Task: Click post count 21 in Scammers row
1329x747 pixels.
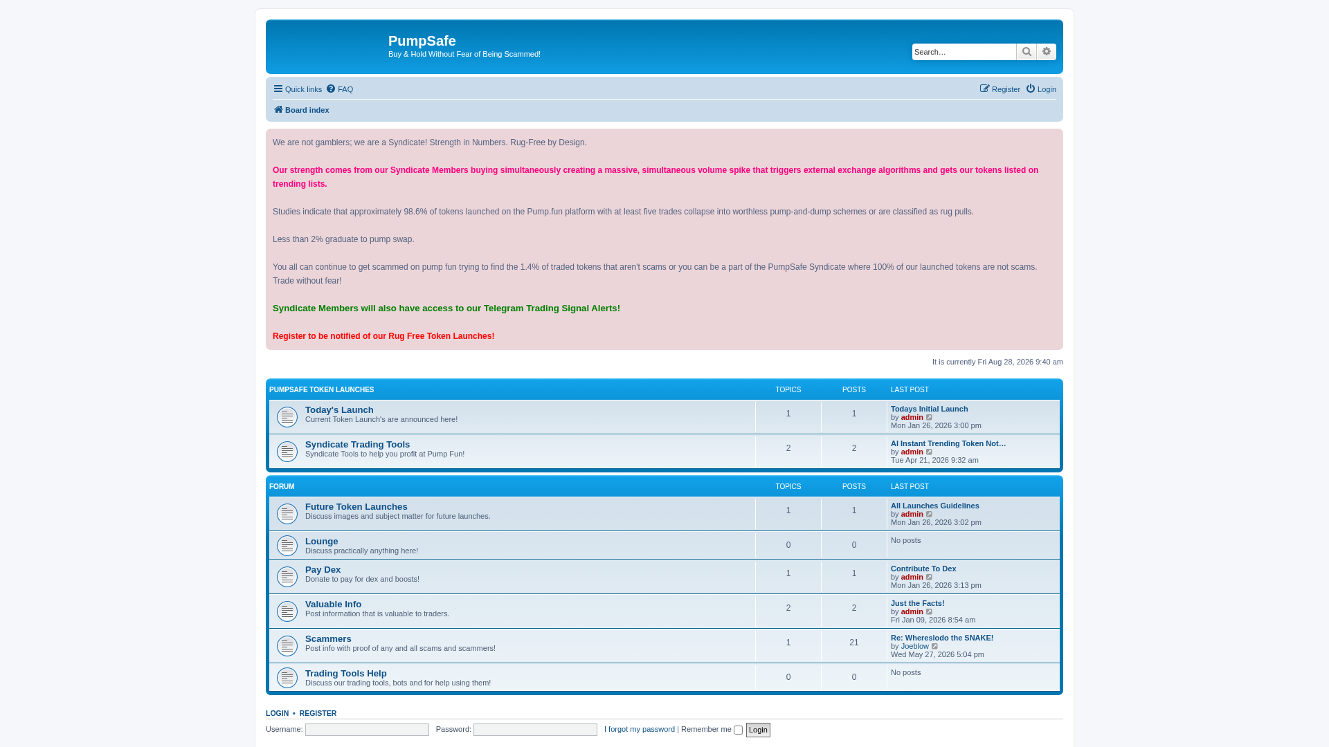Action: click(x=853, y=643)
